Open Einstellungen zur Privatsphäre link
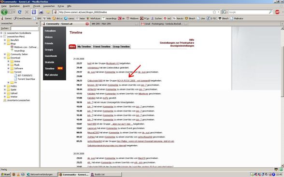The width and height of the screenshot is (284, 177). coord(177,43)
